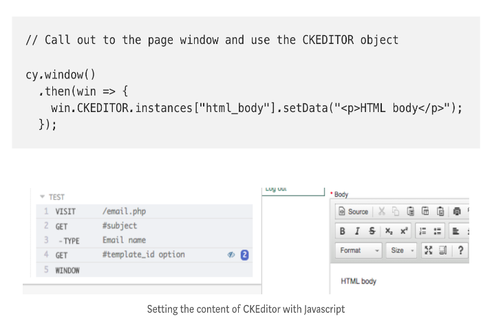Apply Subscript formatting
This screenshot has width=492, height=330.
[x=389, y=231]
